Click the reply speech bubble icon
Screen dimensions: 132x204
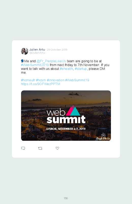tap(23, 148)
